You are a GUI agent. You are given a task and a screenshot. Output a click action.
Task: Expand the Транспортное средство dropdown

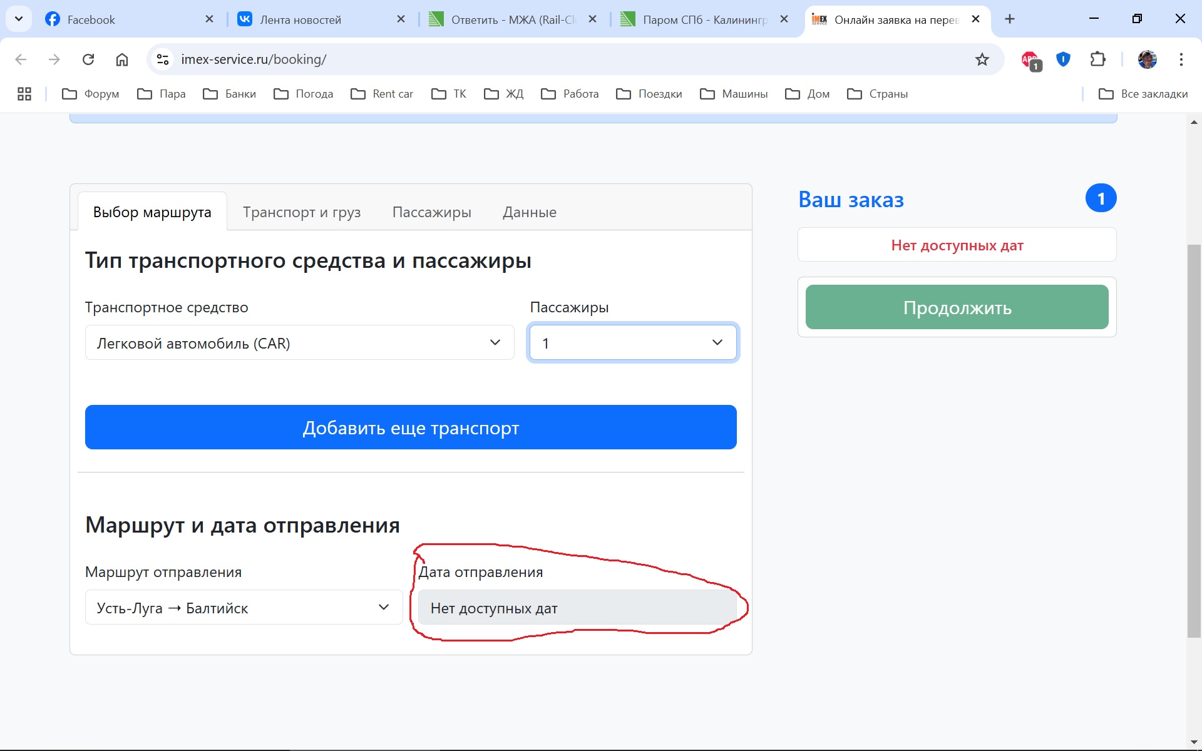tap(299, 343)
